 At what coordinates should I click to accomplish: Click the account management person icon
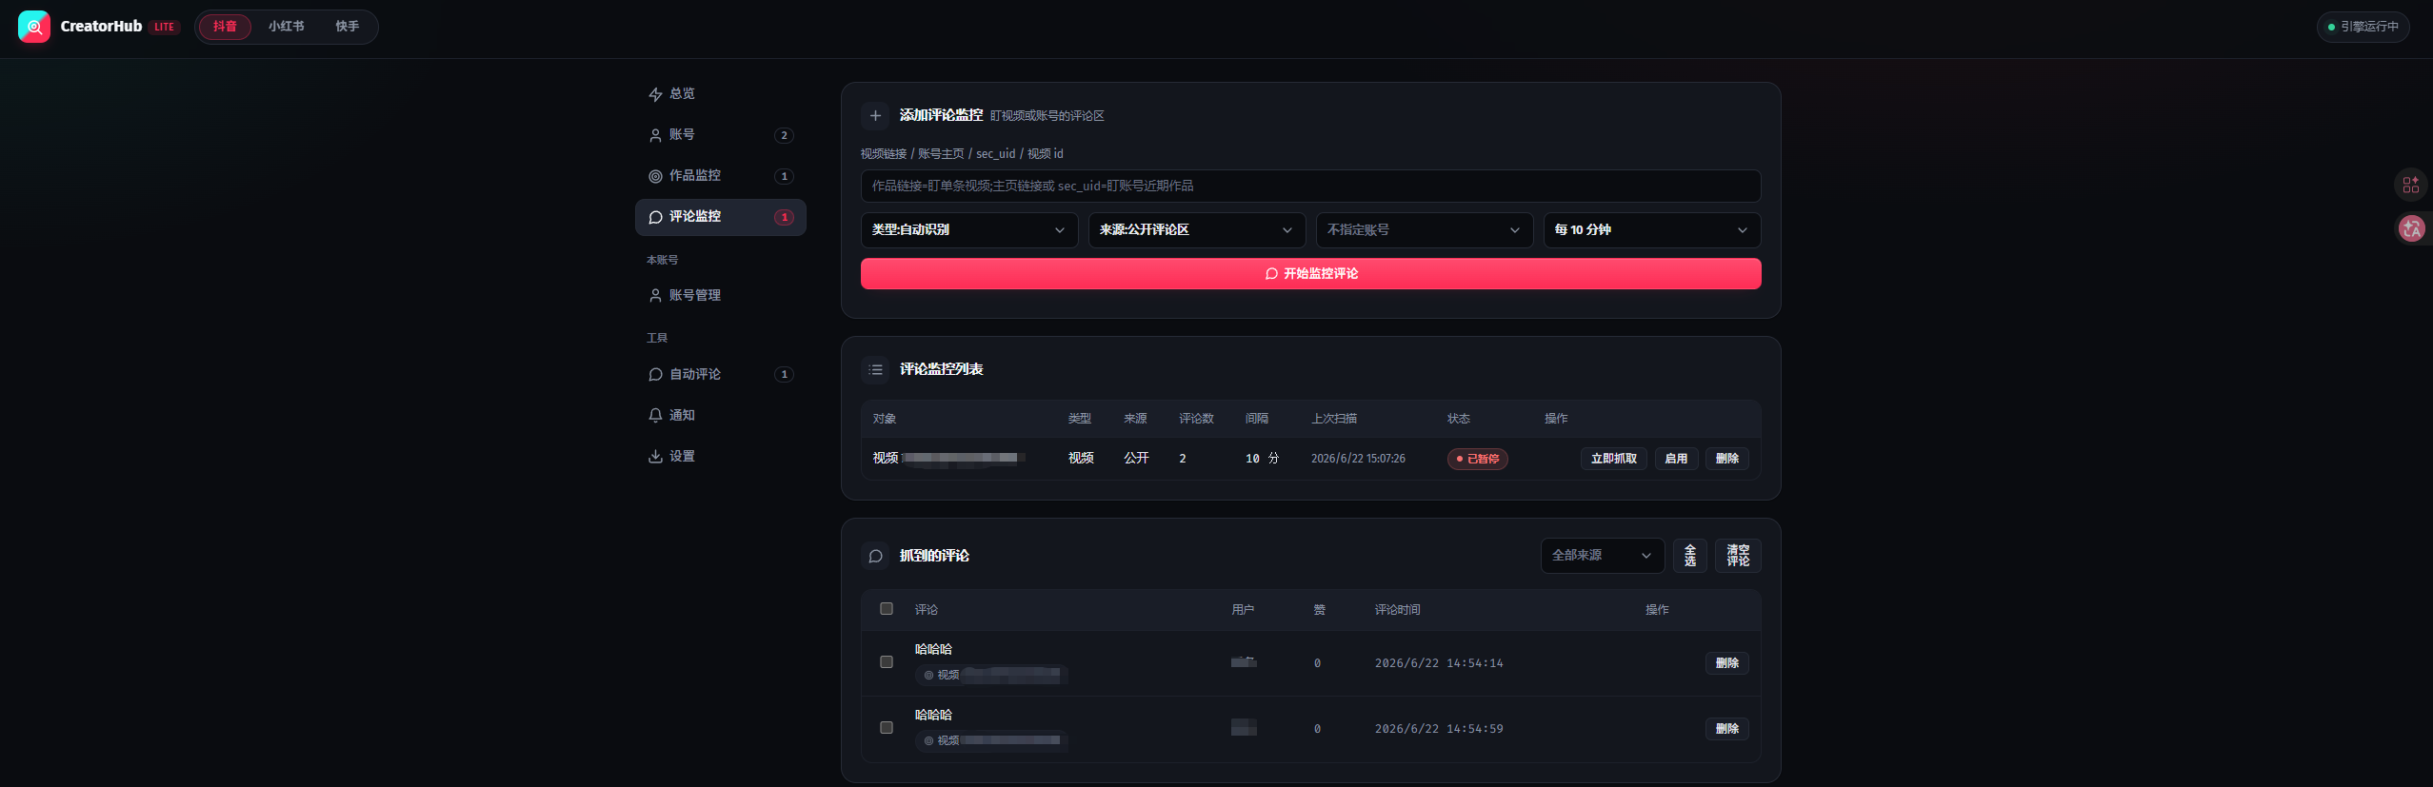tap(655, 296)
